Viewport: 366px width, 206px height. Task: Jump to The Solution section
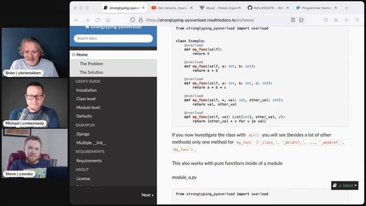click(x=91, y=72)
